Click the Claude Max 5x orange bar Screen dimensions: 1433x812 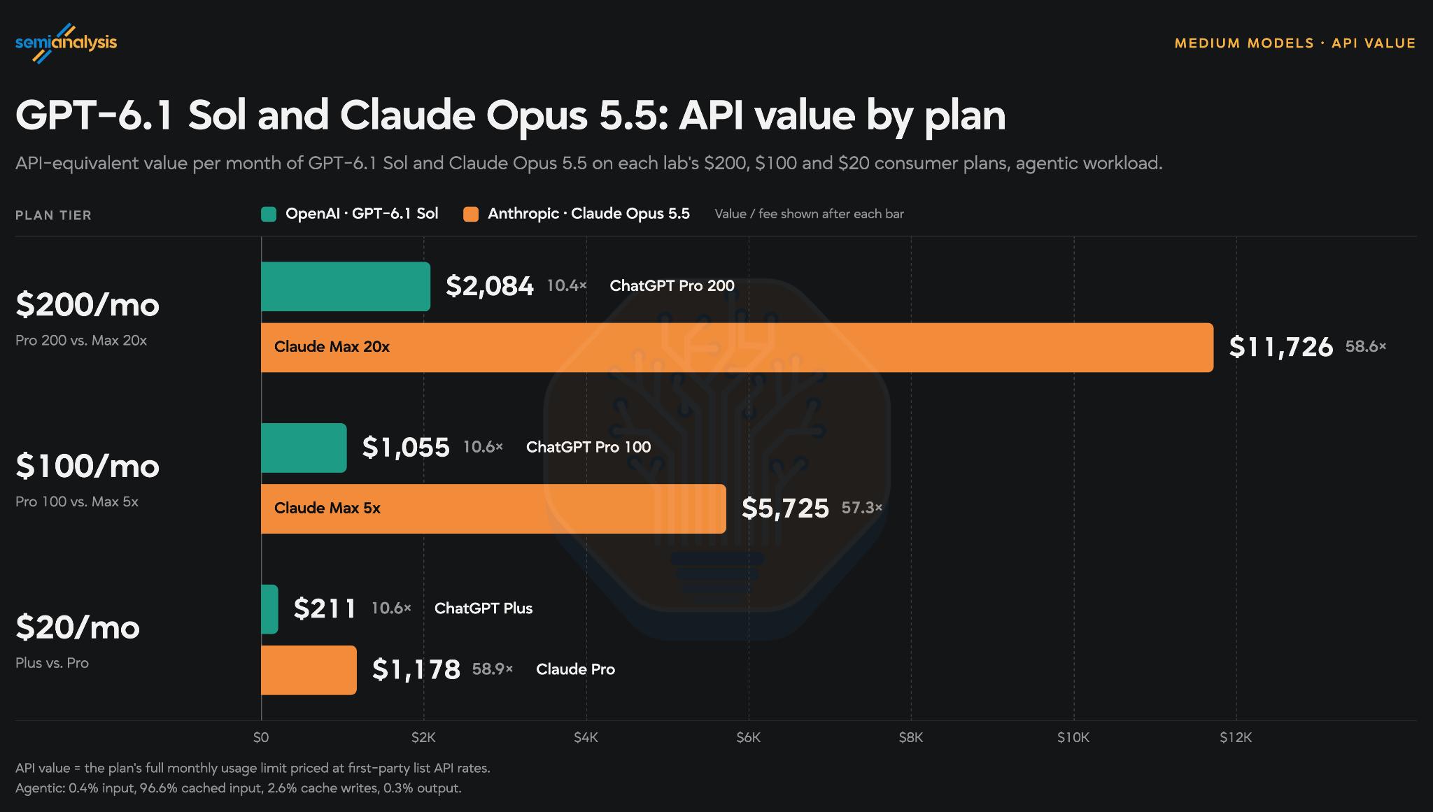(493, 508)
